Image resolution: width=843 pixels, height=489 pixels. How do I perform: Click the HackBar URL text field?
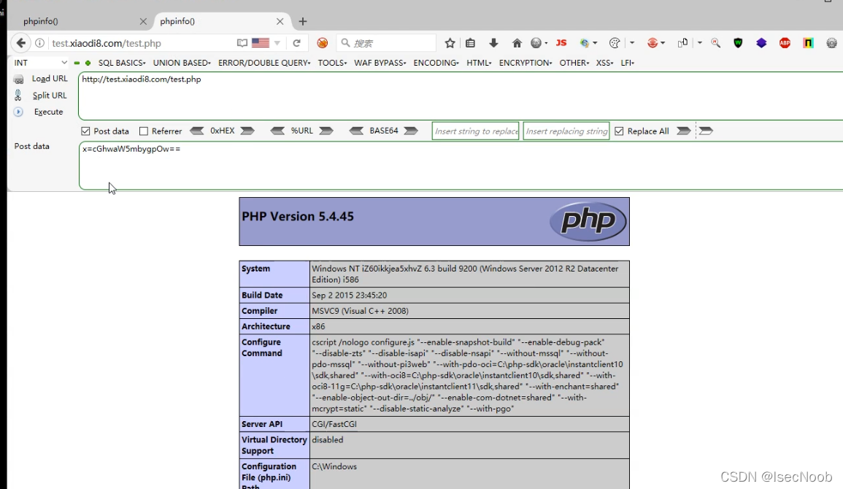(x=461, y=96)
